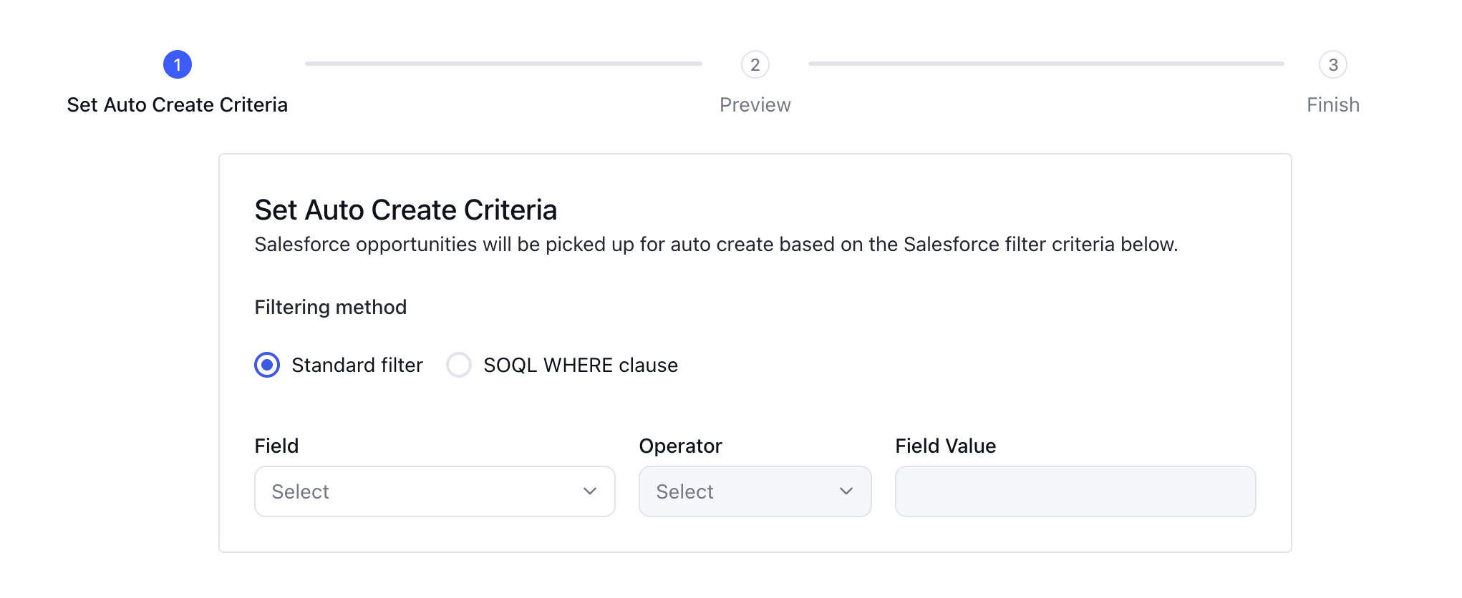
Task: Focus the Field Value input box
Action: [x=1075, y=491]
